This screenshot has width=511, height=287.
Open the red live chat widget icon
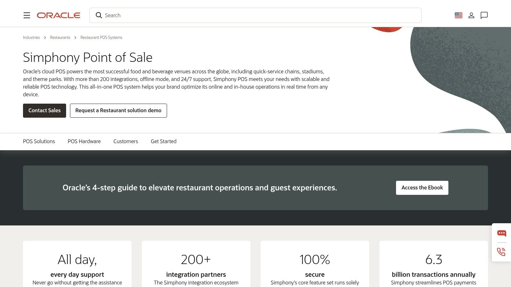(x=501, y=233)
